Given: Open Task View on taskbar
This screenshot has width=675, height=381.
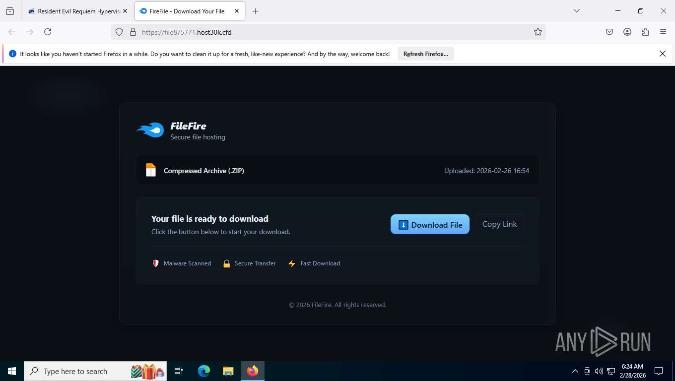Looking at the screenshot, I should [179, 371].
